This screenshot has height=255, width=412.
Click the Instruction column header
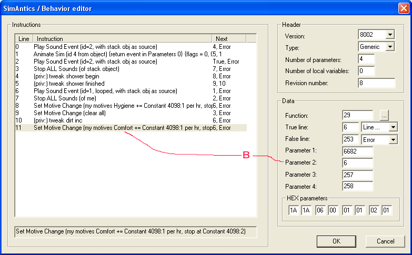click(x=123, y=38)
